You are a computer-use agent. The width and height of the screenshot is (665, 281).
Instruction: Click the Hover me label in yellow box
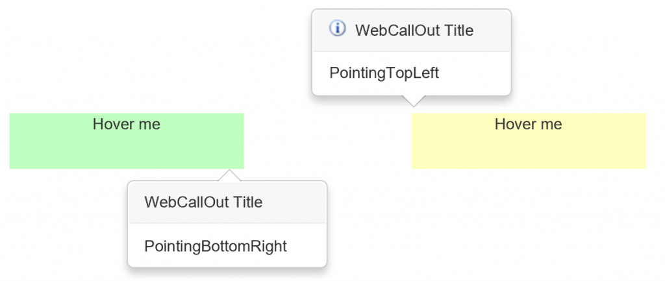click(529, 124)
